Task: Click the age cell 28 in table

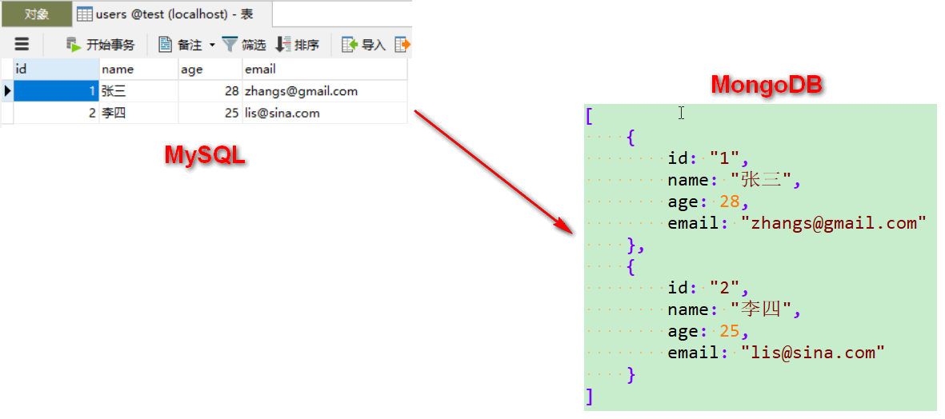Action: (210, 91)
